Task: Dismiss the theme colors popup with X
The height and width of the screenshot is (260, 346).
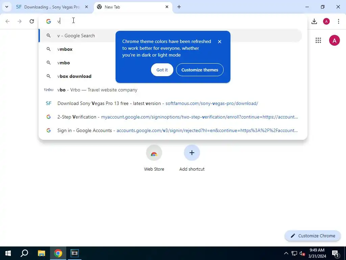Action: click(x=219, y=42)
